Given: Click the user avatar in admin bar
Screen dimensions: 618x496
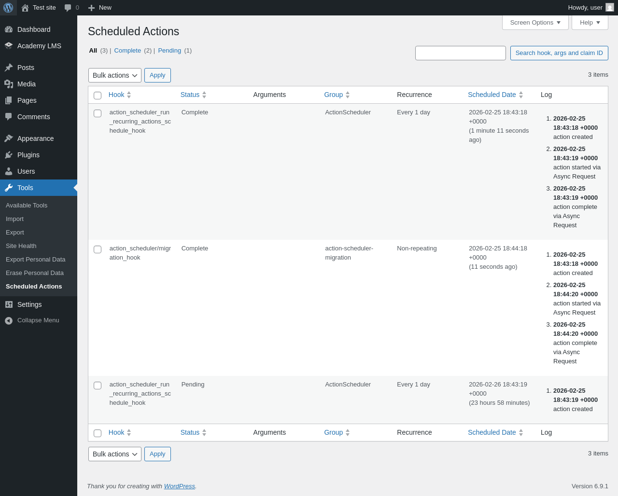Looking at the screenshot, I should coord(610,7).
